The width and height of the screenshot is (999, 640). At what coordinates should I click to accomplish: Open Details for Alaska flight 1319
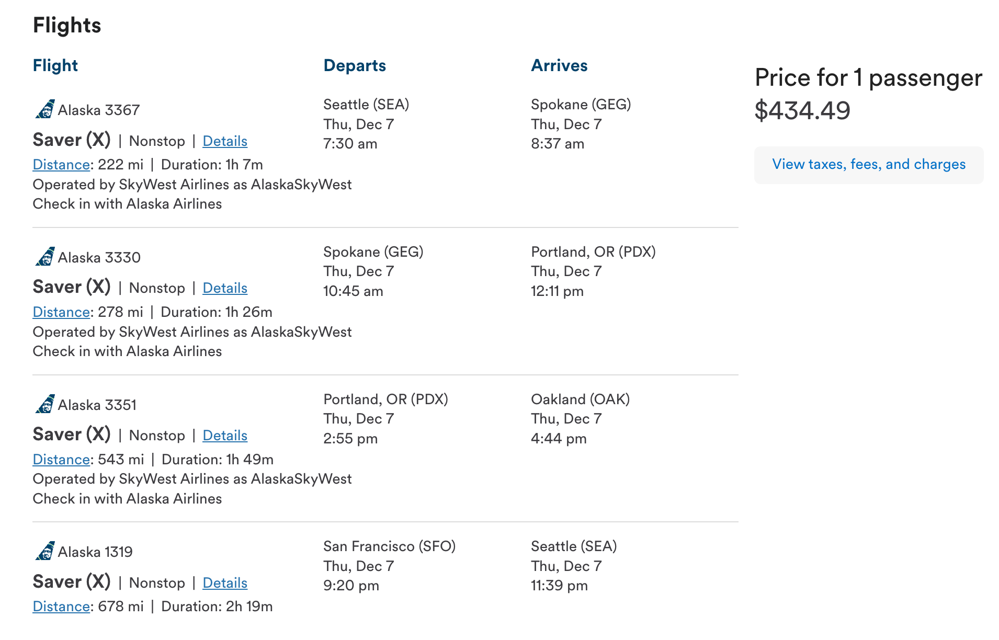pyautogui.click(x=225, y=583)
